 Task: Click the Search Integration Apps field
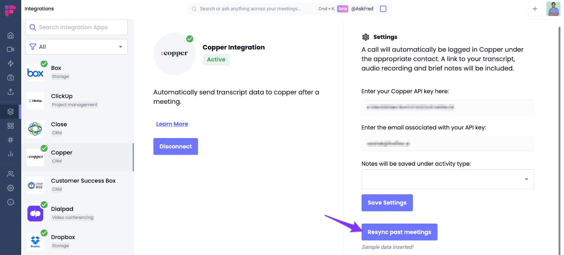point(76,27)
